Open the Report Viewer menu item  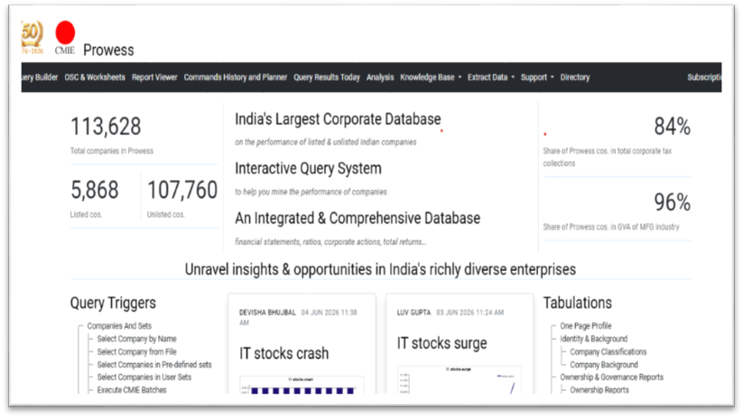(x=154, y=77)
